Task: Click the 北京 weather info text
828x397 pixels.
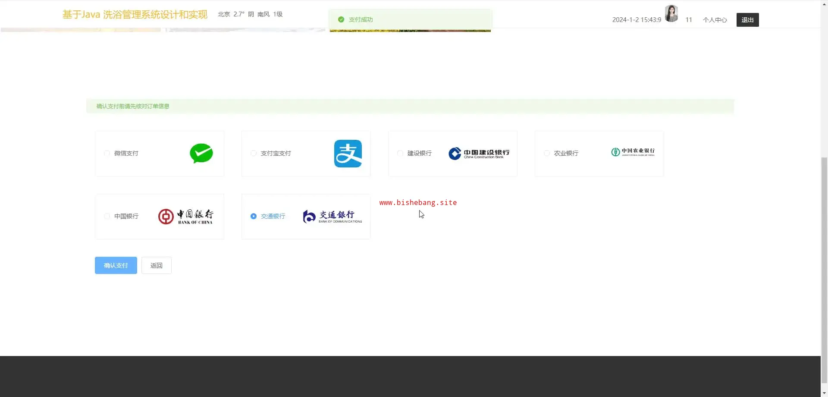Action: [250, 14]
